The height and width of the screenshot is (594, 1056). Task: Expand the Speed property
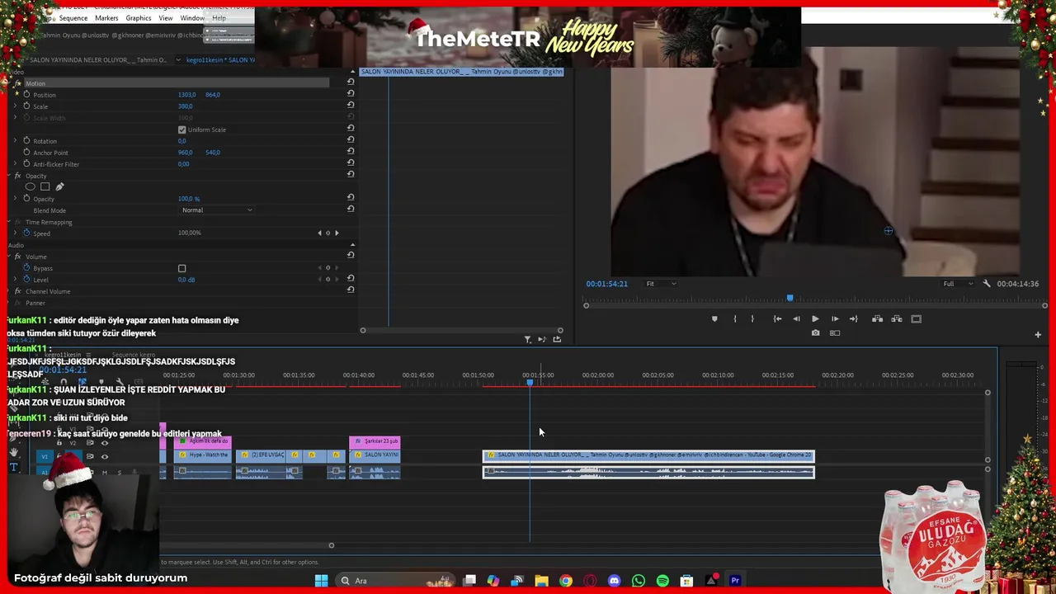[16, 233]
